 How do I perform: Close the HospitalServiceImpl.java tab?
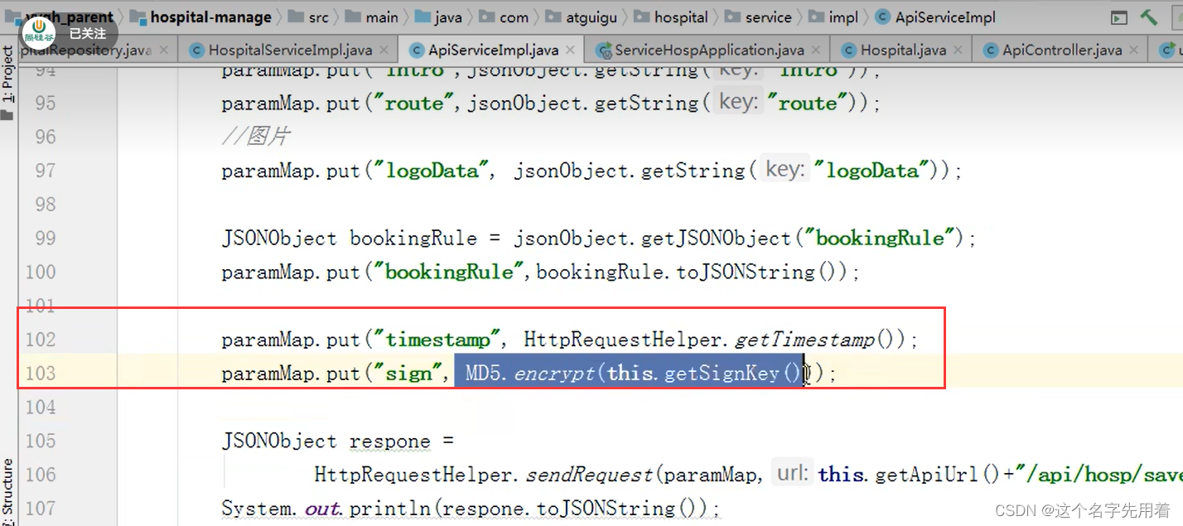point(385,50)
